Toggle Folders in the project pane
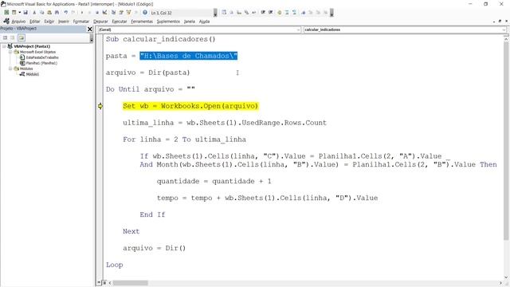The image size is (510, 287). coord(22,37)
